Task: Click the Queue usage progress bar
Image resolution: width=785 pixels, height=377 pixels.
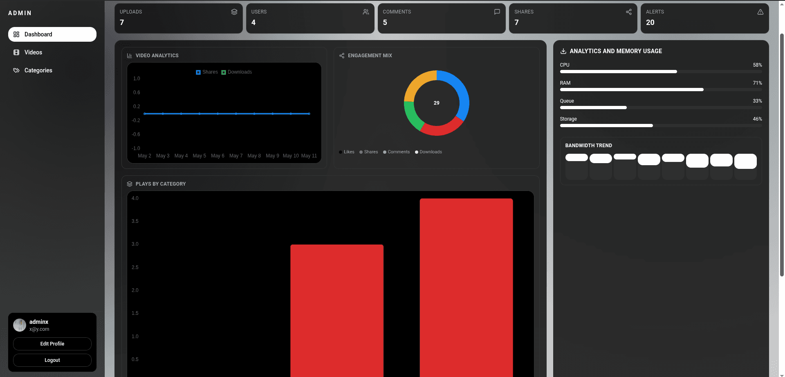Action: 661,108
